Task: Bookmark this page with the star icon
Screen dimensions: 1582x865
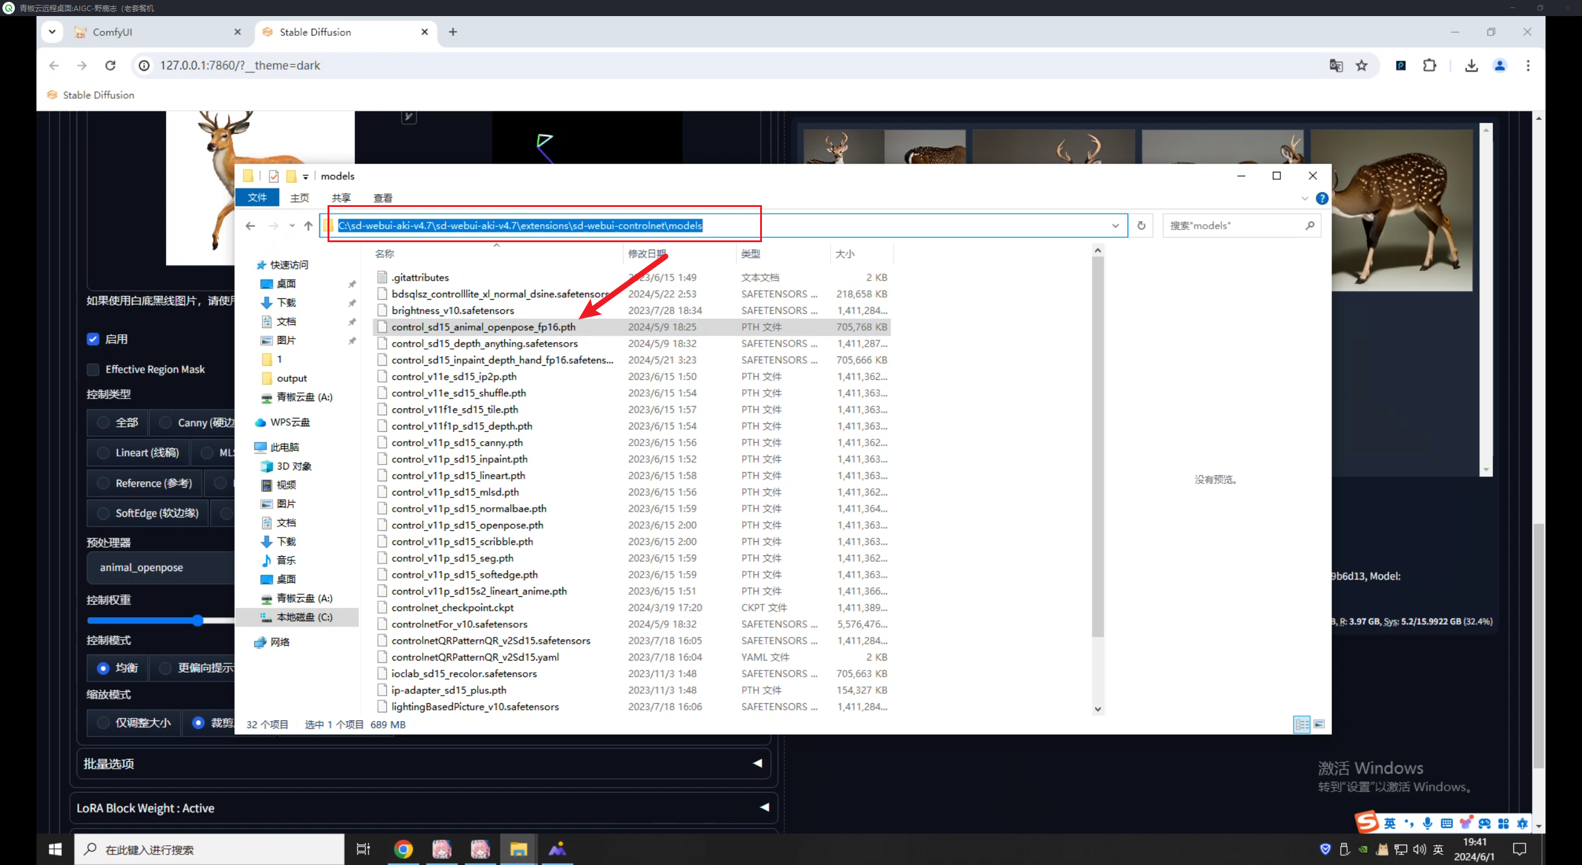Action: (x=1361, y=65)
